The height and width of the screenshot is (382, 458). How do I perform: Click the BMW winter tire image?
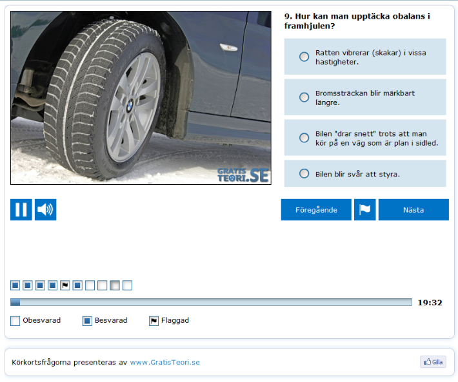[141, 97]
